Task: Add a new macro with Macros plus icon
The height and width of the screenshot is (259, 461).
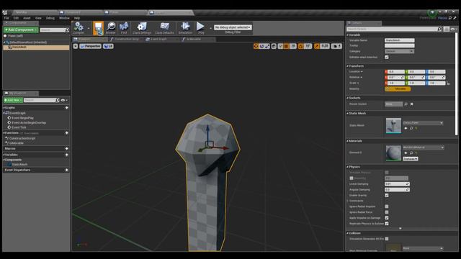Action: (x=67, y=149)
